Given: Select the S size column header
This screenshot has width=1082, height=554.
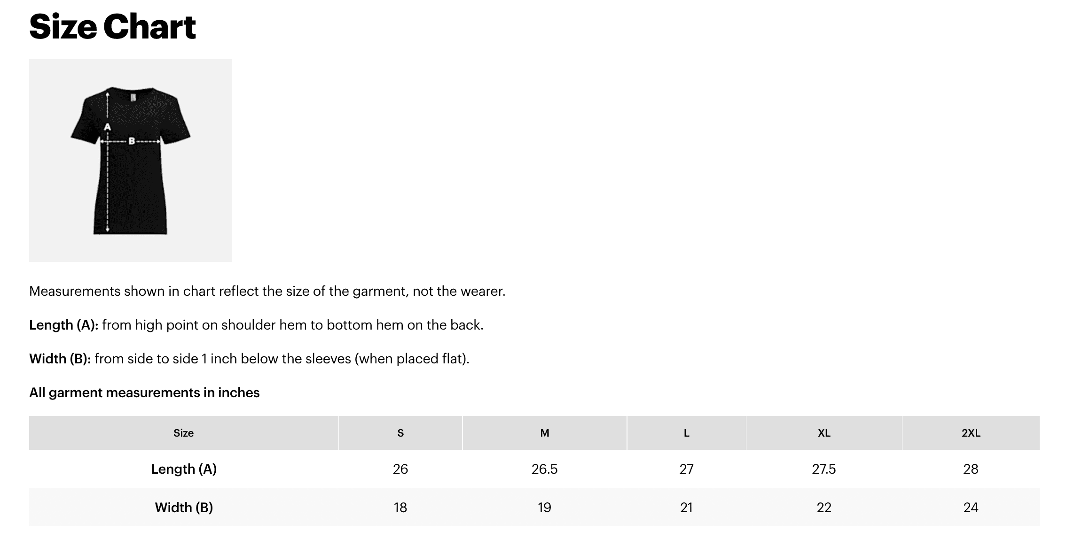Looking at the screenshot, I should point(400,433).
